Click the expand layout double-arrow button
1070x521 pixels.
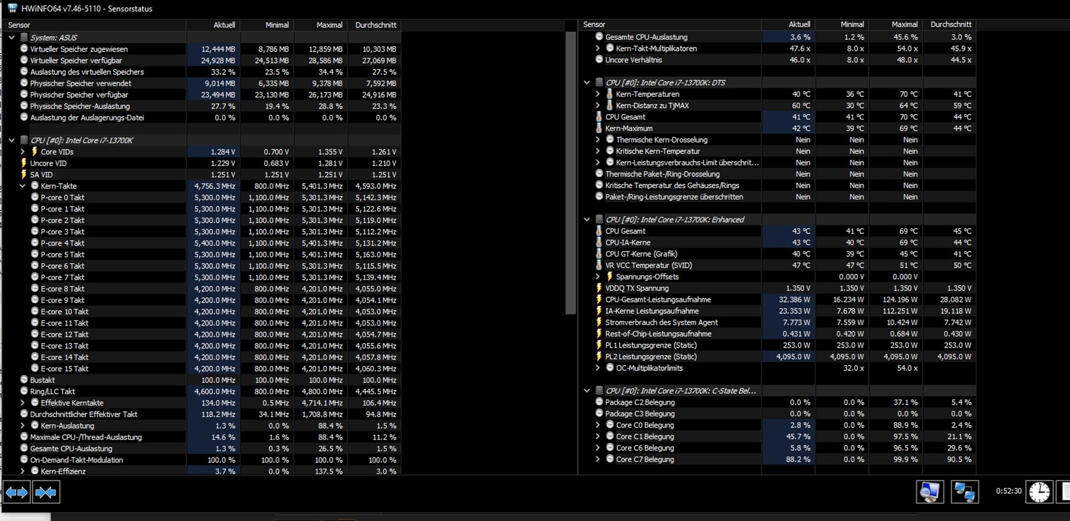point(17,492)
